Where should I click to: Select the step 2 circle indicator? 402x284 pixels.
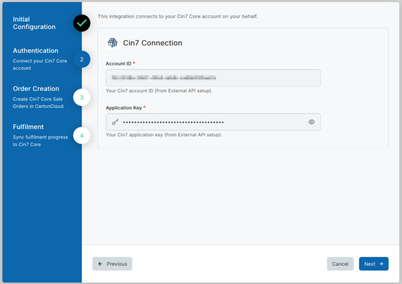[82, 59]
